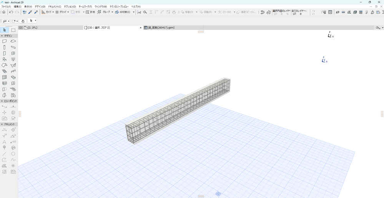Select the Roof tool

4,65
